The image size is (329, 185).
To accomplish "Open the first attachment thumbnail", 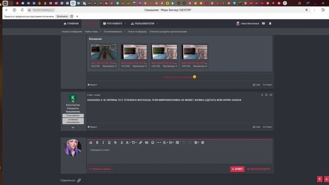I will click(x=104, y=52).
